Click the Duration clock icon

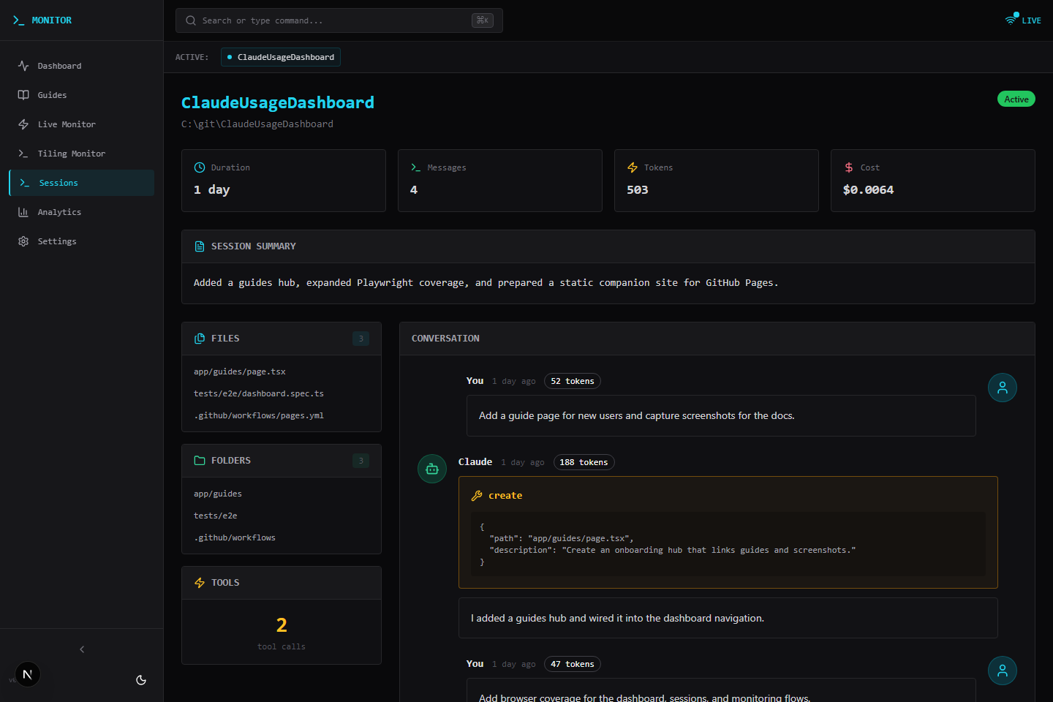(200, 167)
